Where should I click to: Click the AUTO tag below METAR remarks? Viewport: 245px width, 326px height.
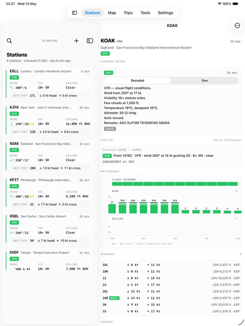click(110, 129)
